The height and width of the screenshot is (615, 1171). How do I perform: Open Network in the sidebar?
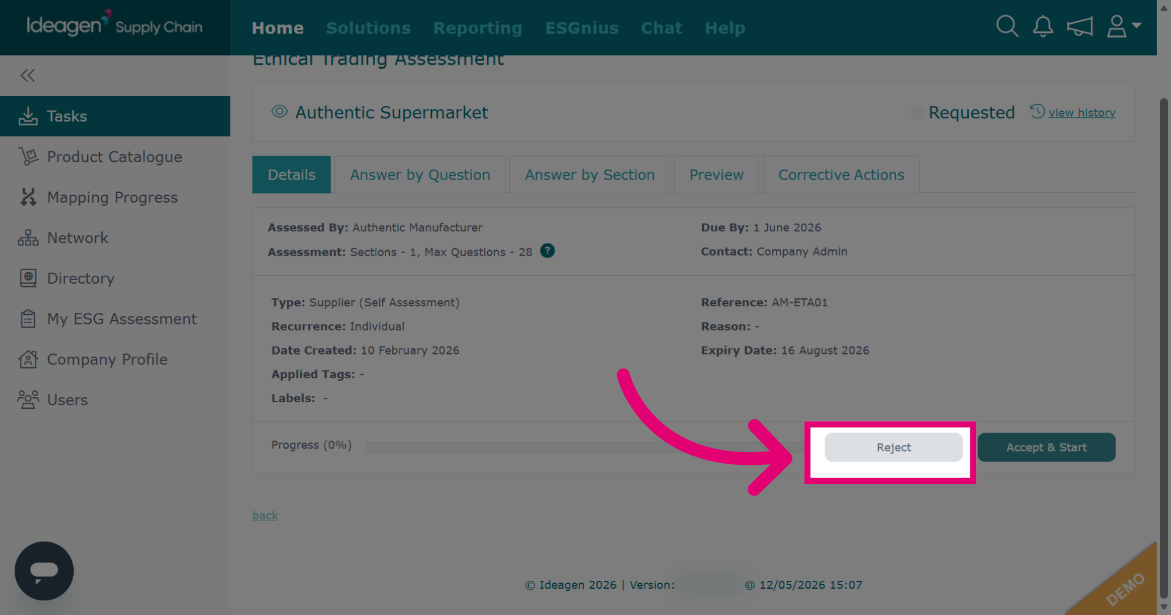(x=115, y=238)
